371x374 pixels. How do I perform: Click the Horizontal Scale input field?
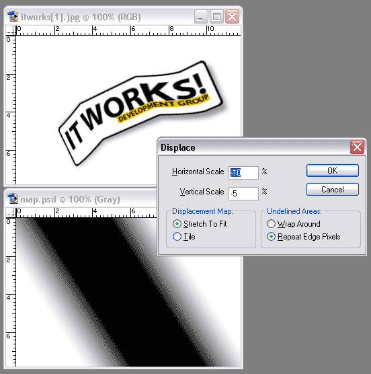(243, 173)
